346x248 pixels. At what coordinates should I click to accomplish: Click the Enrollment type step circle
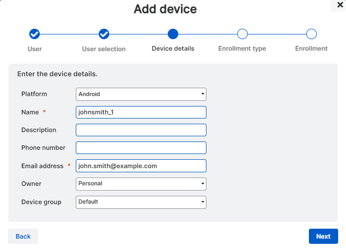click(x=242, y=34)
